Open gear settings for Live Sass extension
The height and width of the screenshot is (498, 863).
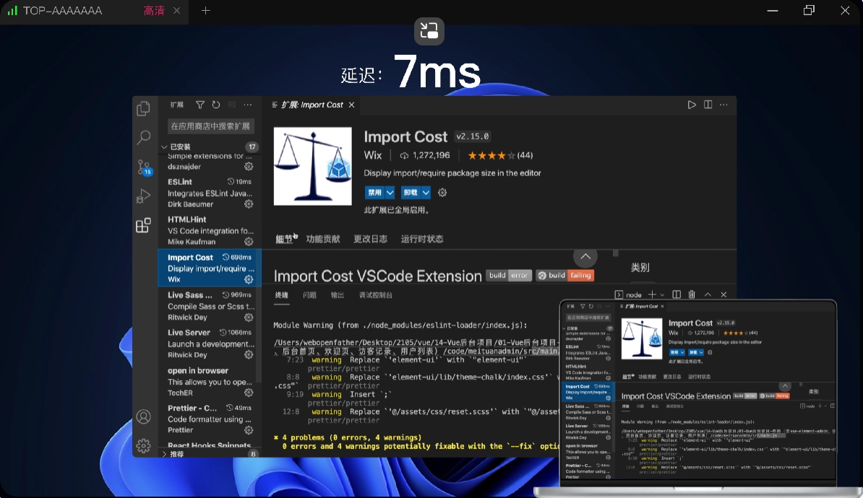click(x=249, y=317)
